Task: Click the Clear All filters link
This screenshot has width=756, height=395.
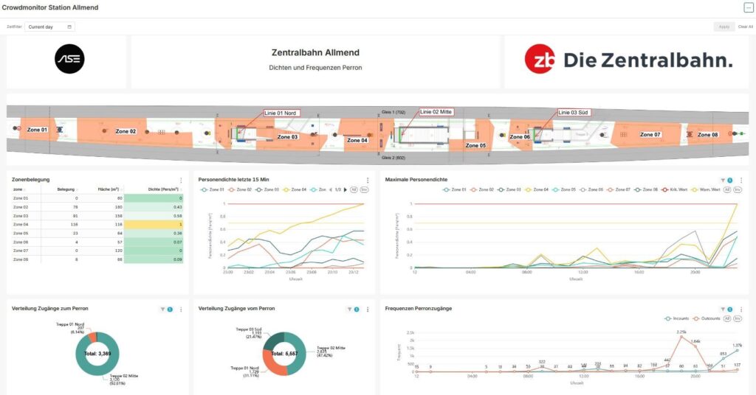Action: 746,27
